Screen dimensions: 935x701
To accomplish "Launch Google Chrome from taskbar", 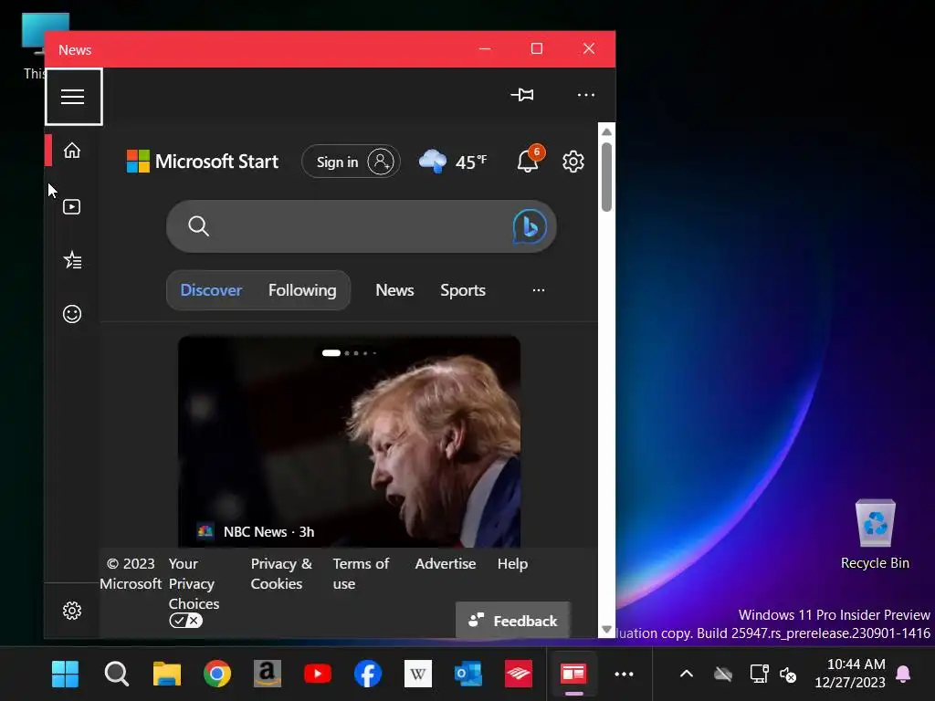I will (x=217, y=675).
